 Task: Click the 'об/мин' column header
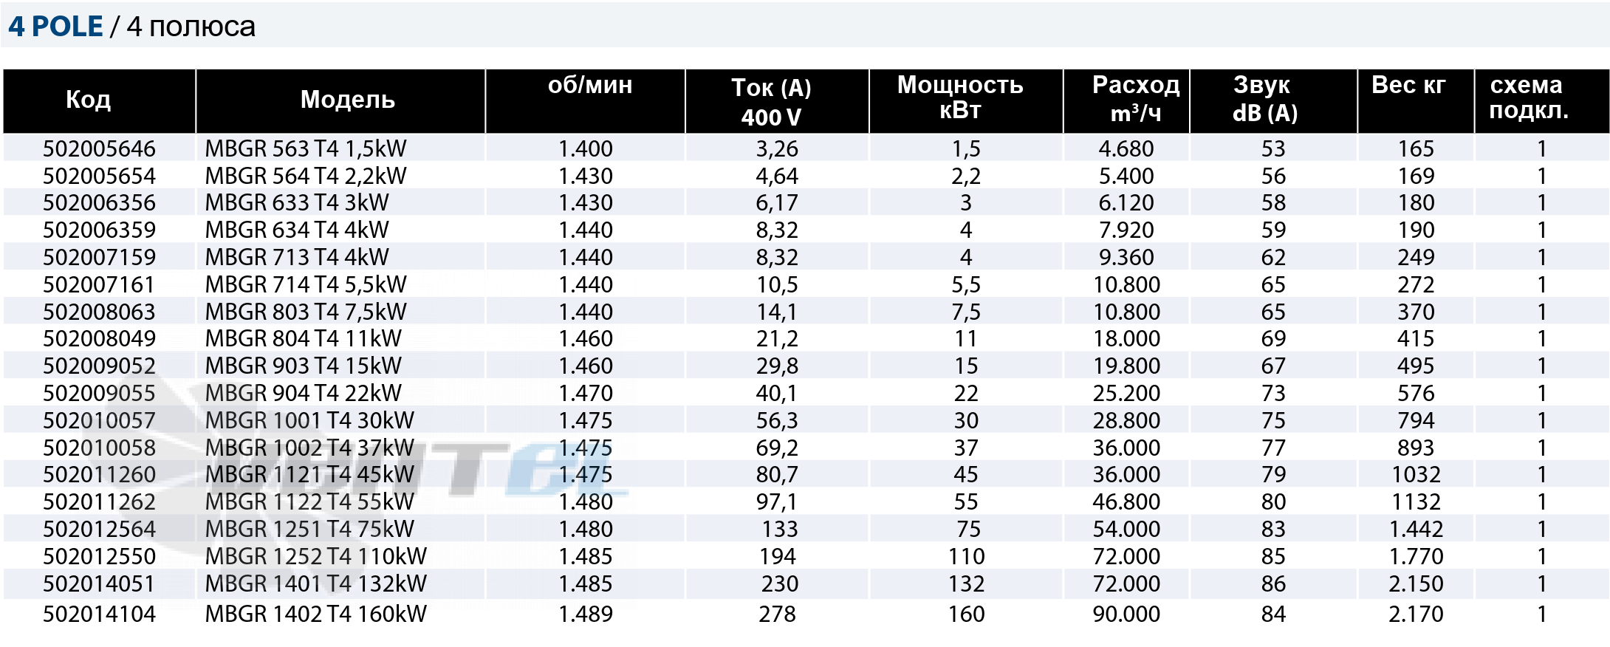[x=590, y=85]
